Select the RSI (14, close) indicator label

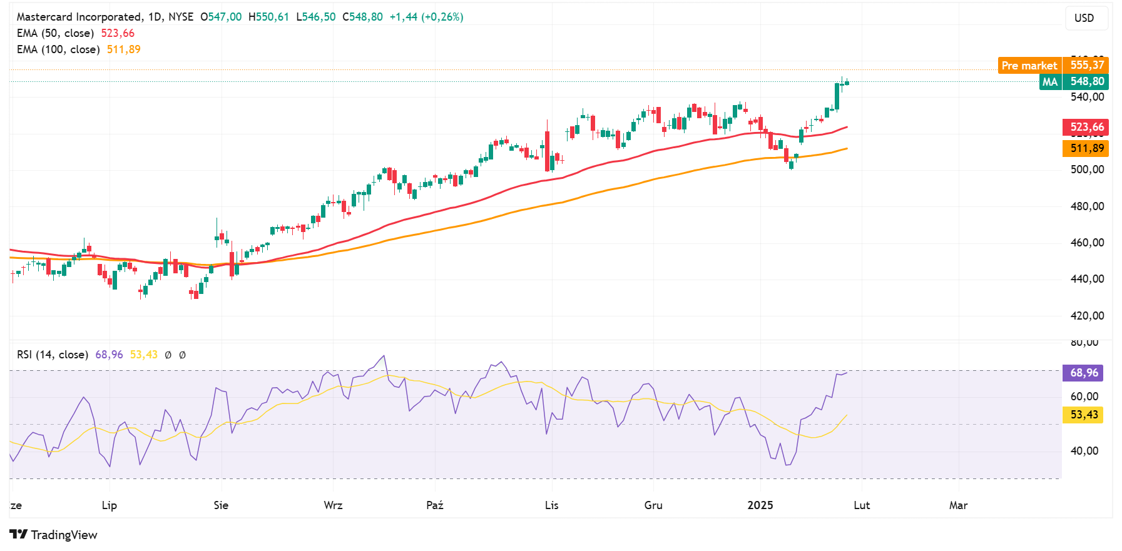tap(53, 355)
